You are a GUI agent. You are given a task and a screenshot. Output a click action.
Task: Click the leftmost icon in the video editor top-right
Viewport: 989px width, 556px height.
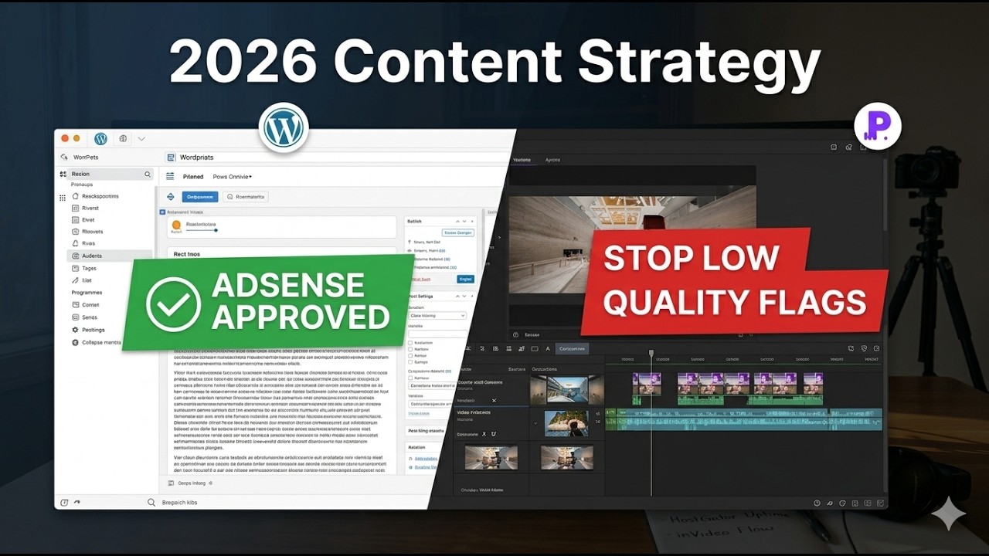(x=834, y=147)
